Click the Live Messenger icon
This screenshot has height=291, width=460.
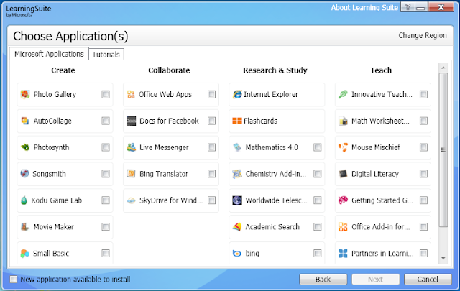[x=131, y=147]
